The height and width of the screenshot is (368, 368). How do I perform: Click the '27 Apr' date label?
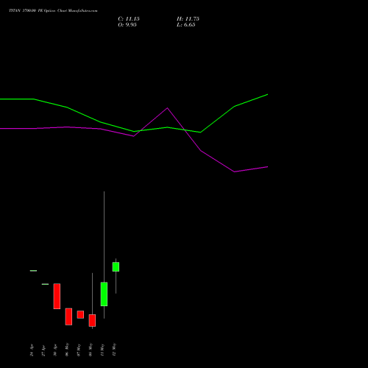click(x=43, y=350)
